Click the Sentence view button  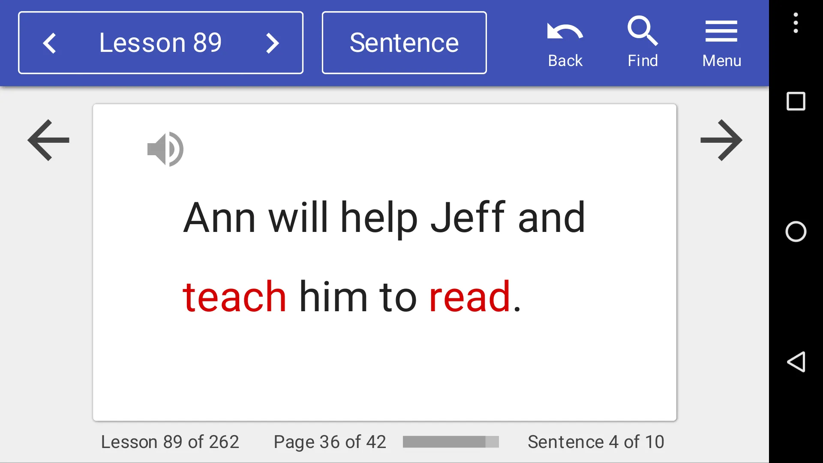pos(404,43)
